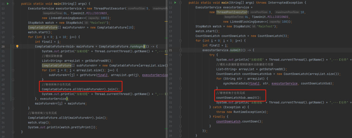352x138 pixels.
Task: Click 'getDataFromDB()' in right pane line 25
Action: [271, 69]
